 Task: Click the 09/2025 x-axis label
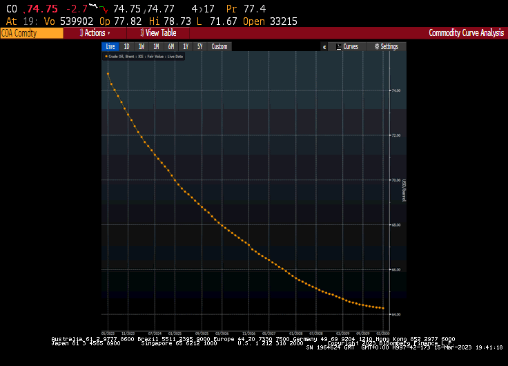202,334
